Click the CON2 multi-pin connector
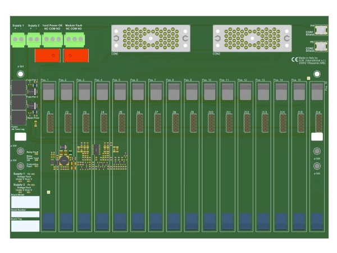Viewport: 337px width, 253px height. (252, 38)
